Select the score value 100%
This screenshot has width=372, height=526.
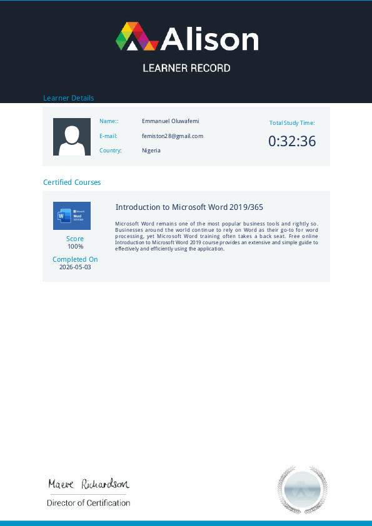click(75, 247)
